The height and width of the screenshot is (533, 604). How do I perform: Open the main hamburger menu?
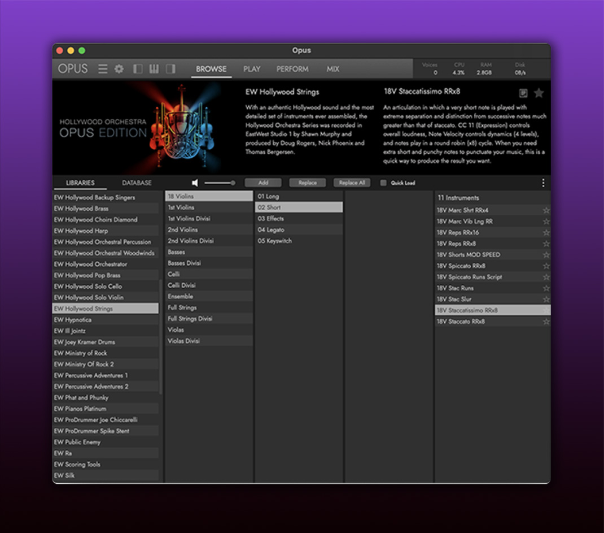pyautogui.click(x=103, y=69)
